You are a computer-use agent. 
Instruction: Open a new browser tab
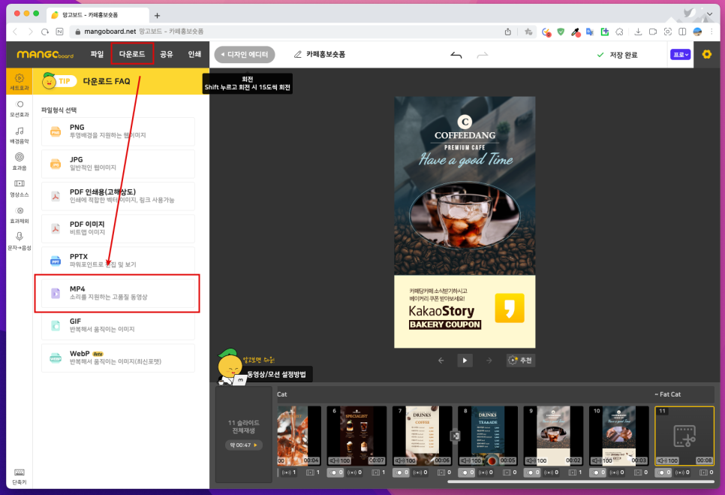(x=157, y=16)
